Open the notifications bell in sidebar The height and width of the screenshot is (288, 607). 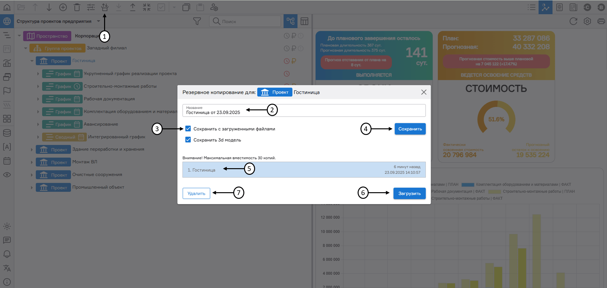[7, 254]
